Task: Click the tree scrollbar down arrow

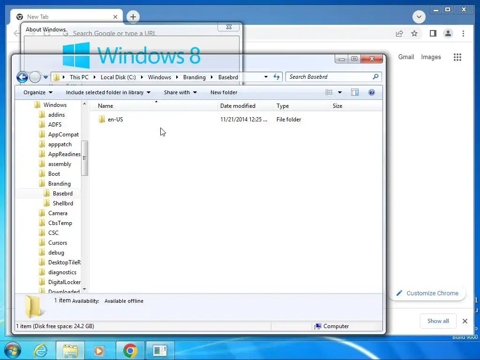Action: (84, 289)
